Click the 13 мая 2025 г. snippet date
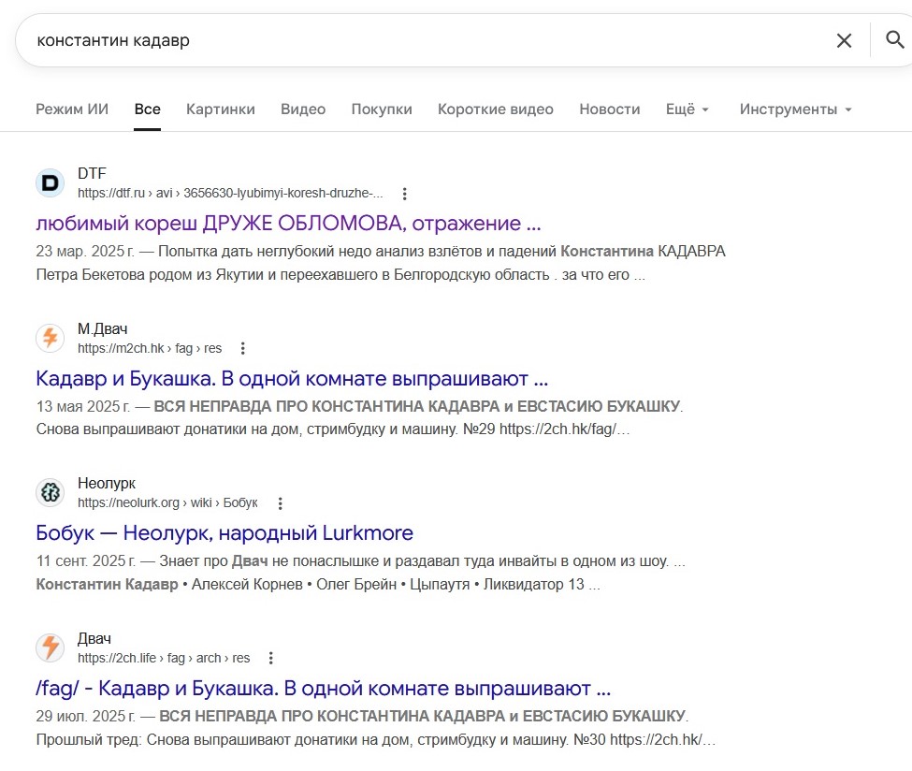The width and height of the screenshot is (912, 771). 82,406
